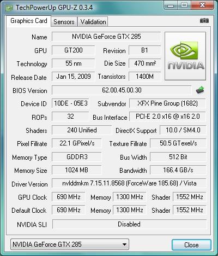The height and width of the screenshot is (256, 218).
Task: Click the "Transistors" label
Action: (112, 77)
